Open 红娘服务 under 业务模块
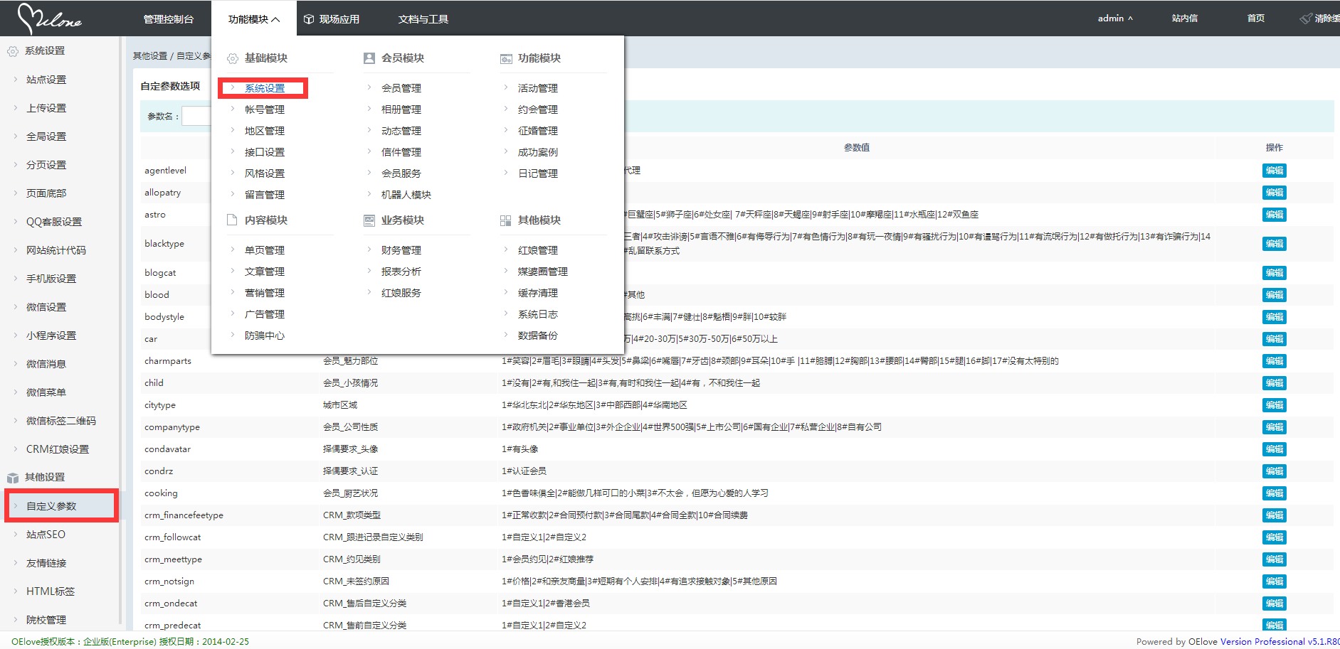This screenshot has height=649, width=1340. (x=401, y=293)
